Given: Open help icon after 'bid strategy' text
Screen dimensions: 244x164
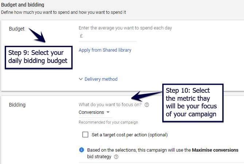Looking at the screenshot, I should 116,157.
